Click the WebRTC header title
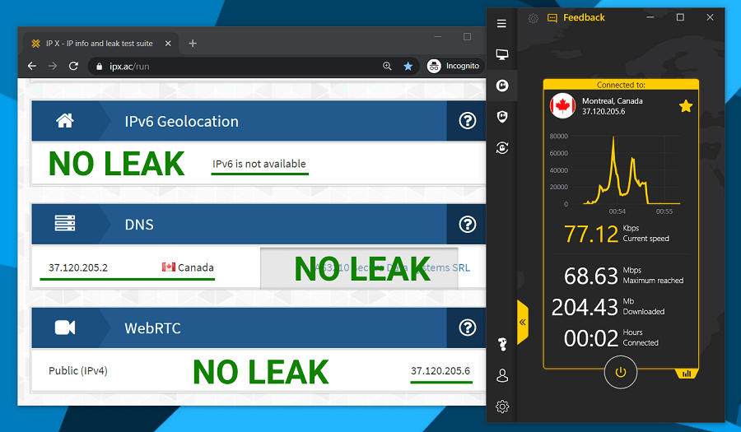 [x=152, y=328]
